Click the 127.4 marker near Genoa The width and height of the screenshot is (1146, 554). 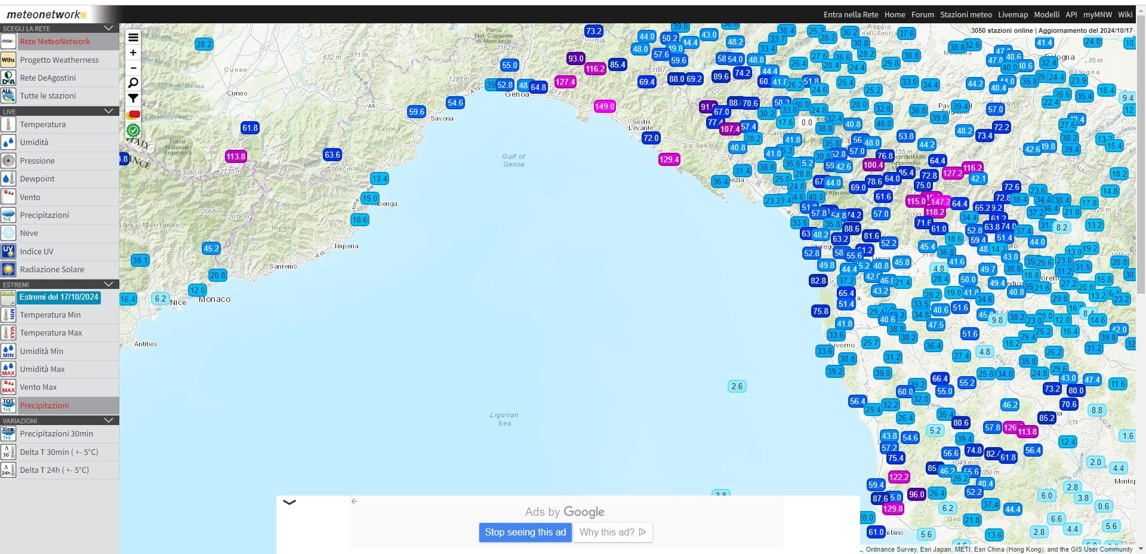(x=565, y=82)
